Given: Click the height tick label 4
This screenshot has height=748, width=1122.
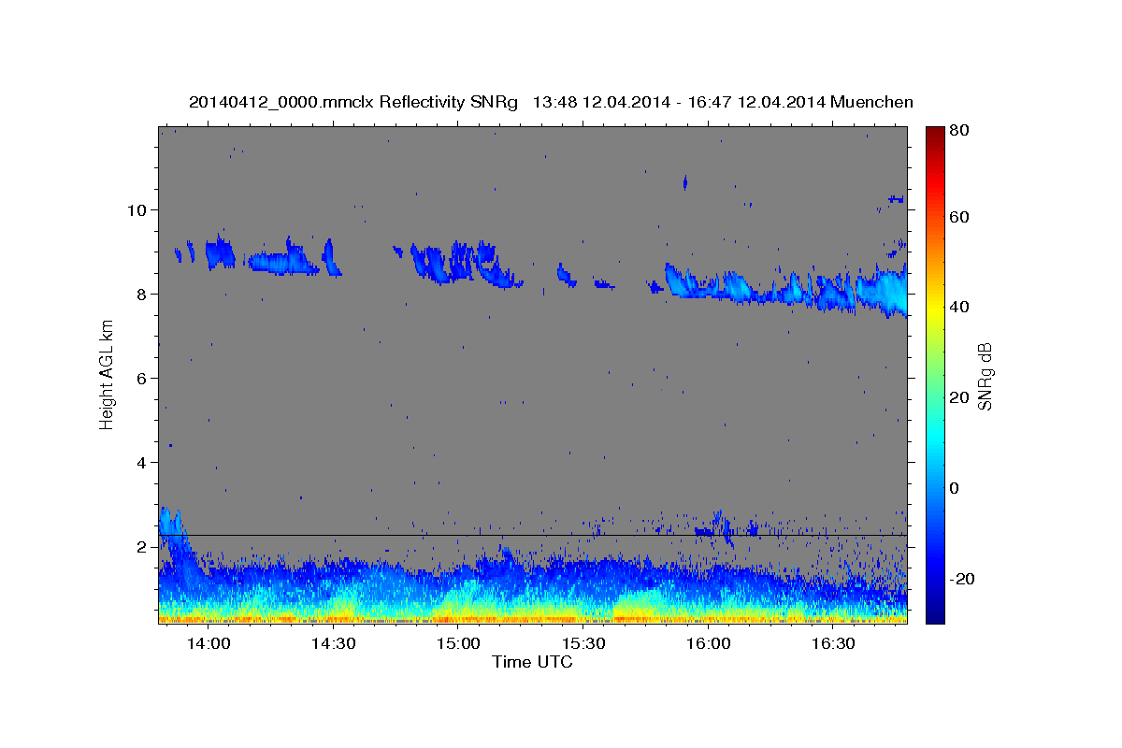Looking at the screenshot, I should 141,463.
